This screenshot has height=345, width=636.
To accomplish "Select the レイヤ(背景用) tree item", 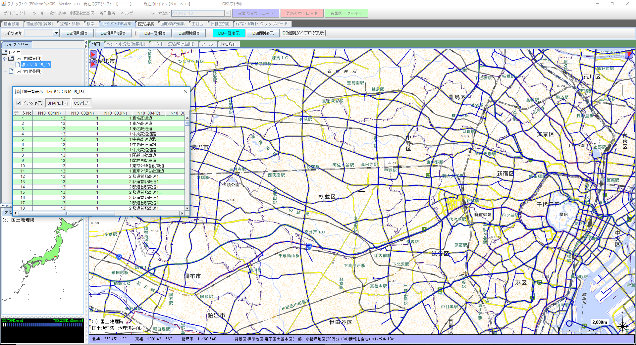I will pyautogui.click(x=28, y=71).
